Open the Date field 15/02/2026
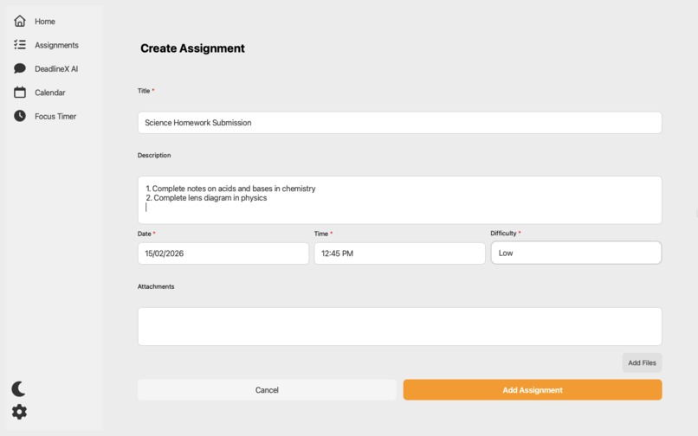 [223, 253]
